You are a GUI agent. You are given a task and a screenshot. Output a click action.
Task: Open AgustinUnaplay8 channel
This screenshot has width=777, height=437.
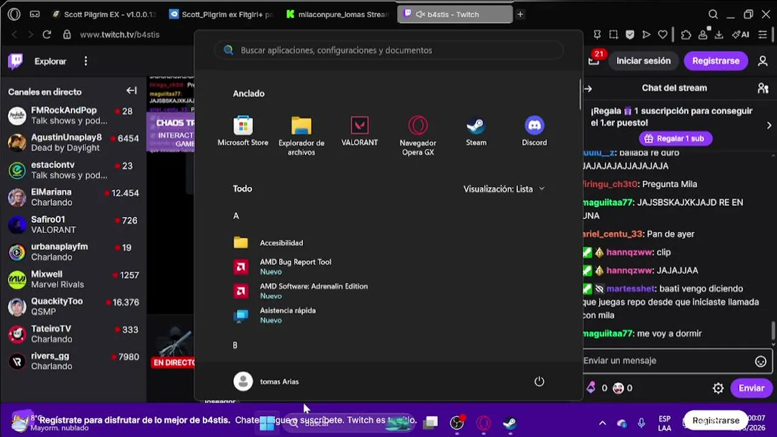[x=73, y=143]
